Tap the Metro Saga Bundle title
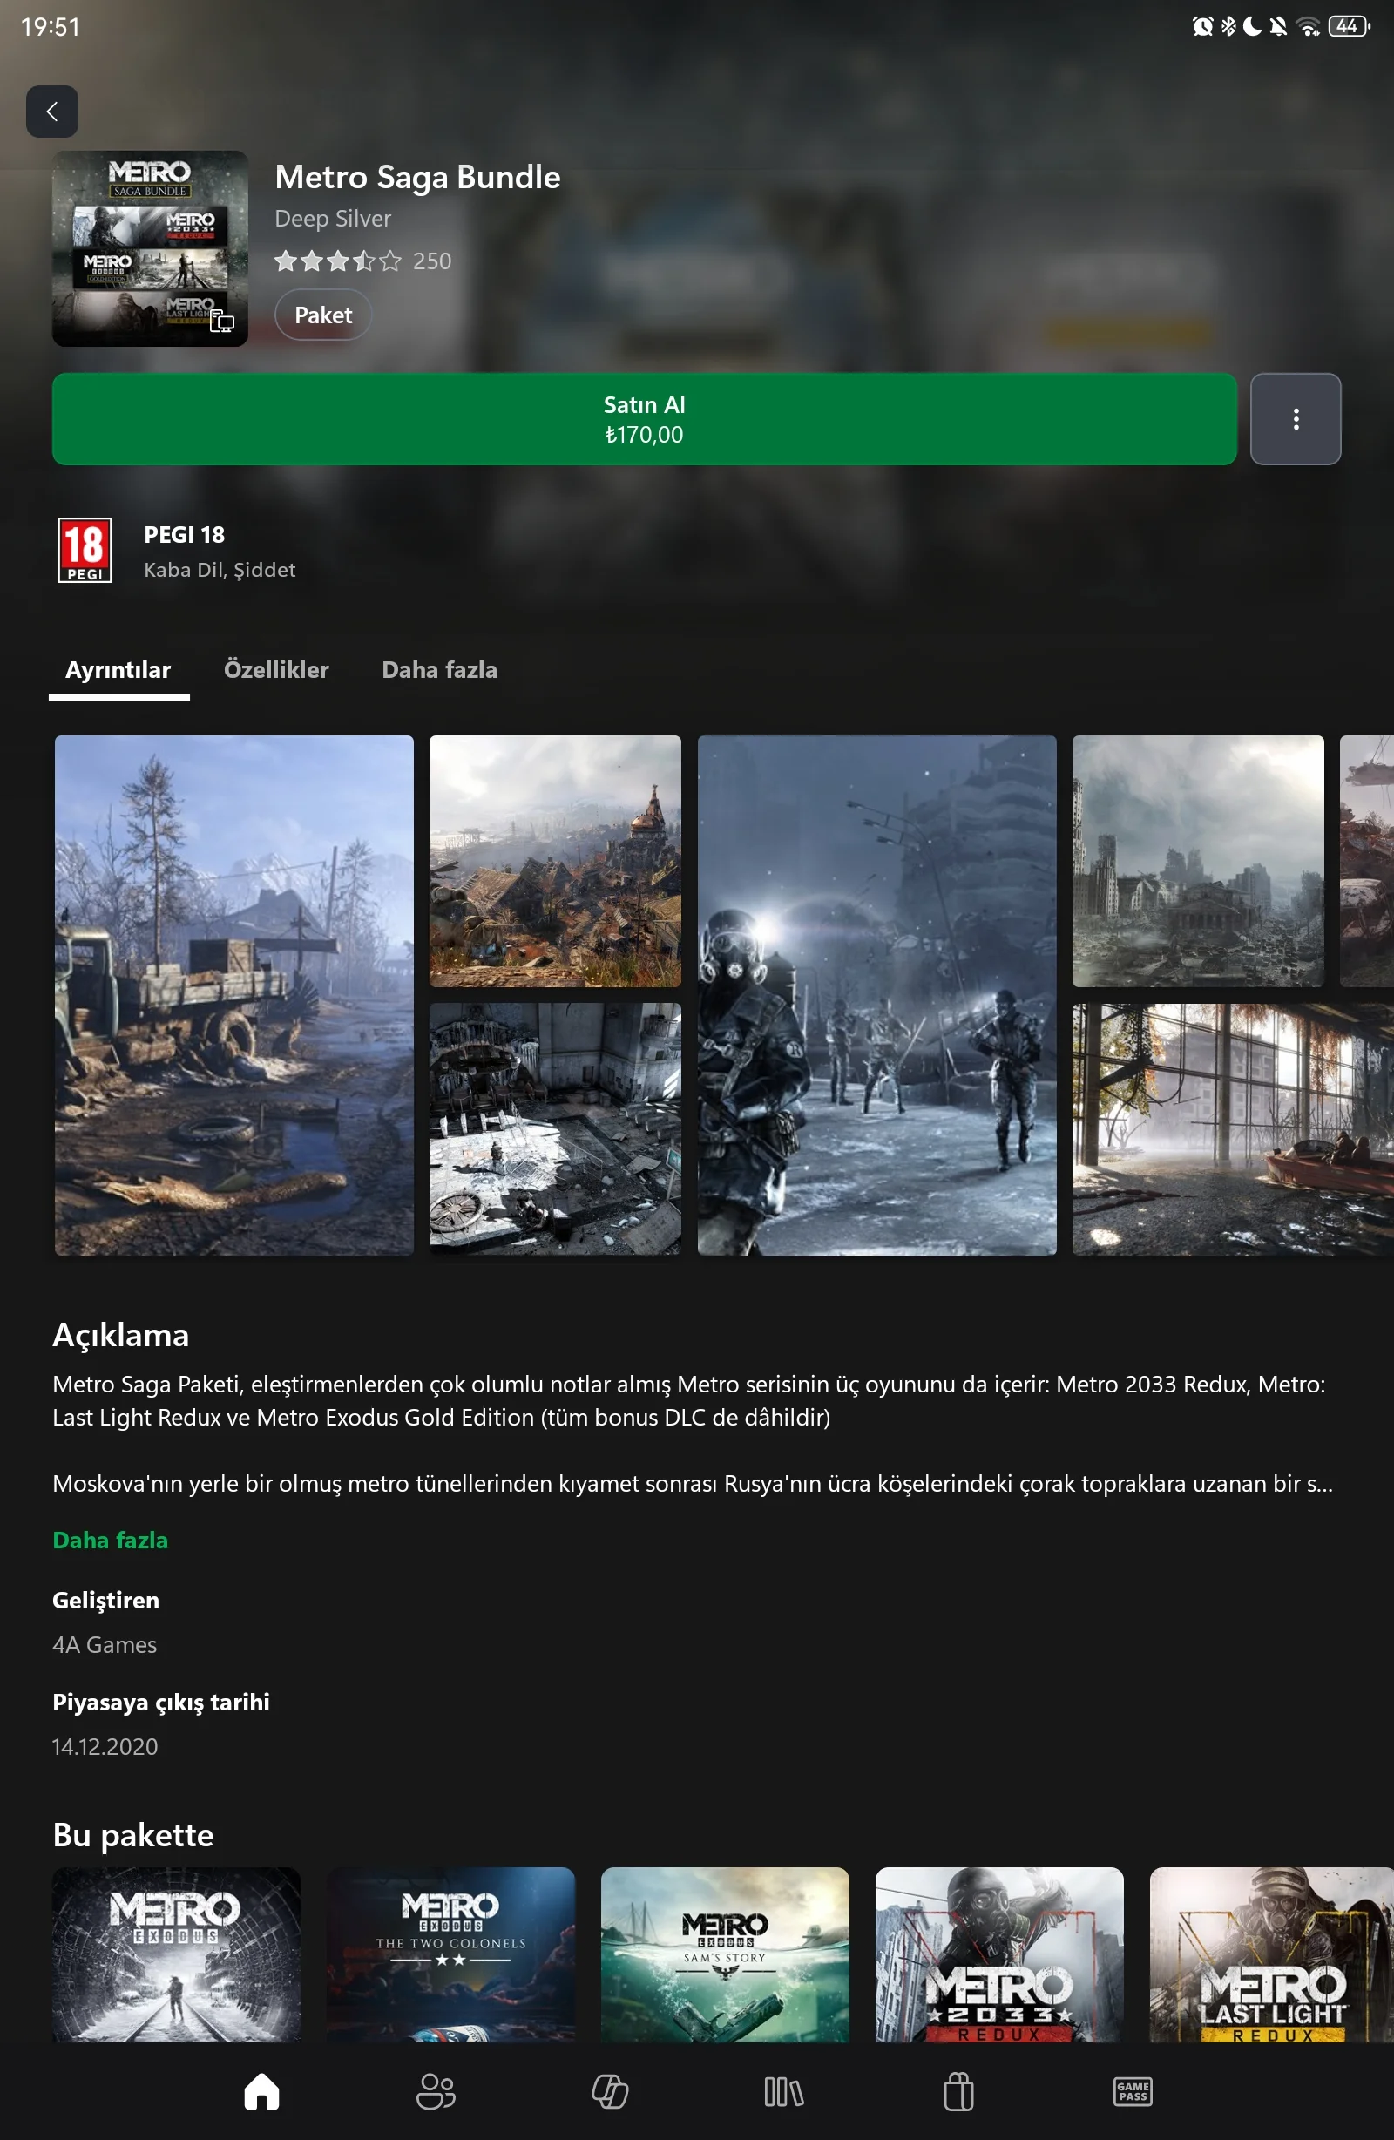 (417, 177)
